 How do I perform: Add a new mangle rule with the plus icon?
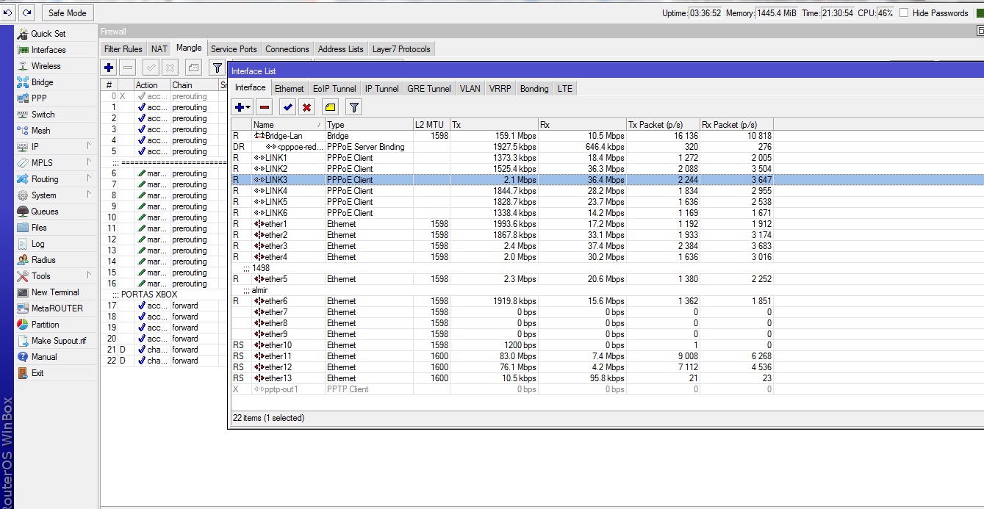pos(109,68)
